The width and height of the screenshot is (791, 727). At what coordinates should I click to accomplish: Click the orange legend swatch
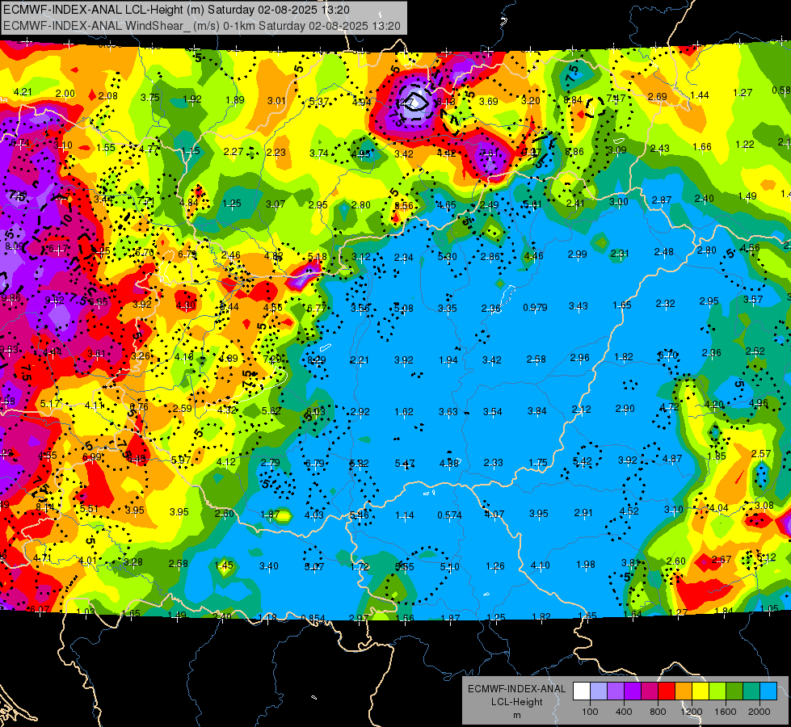683,691
